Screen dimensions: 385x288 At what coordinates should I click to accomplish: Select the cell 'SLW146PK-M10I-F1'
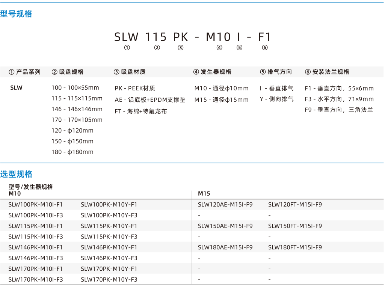36,247
